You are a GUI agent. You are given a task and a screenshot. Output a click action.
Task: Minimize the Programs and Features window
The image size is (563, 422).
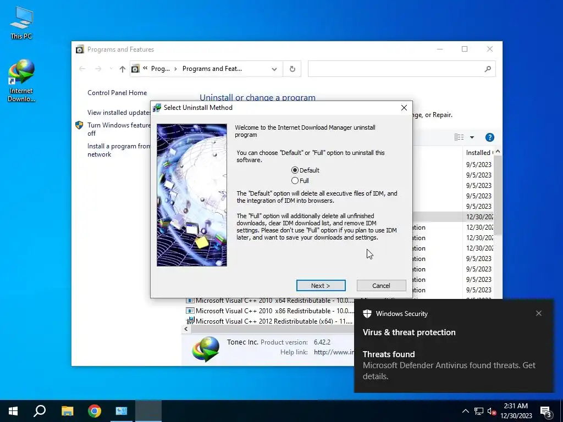tap(440, 49)
